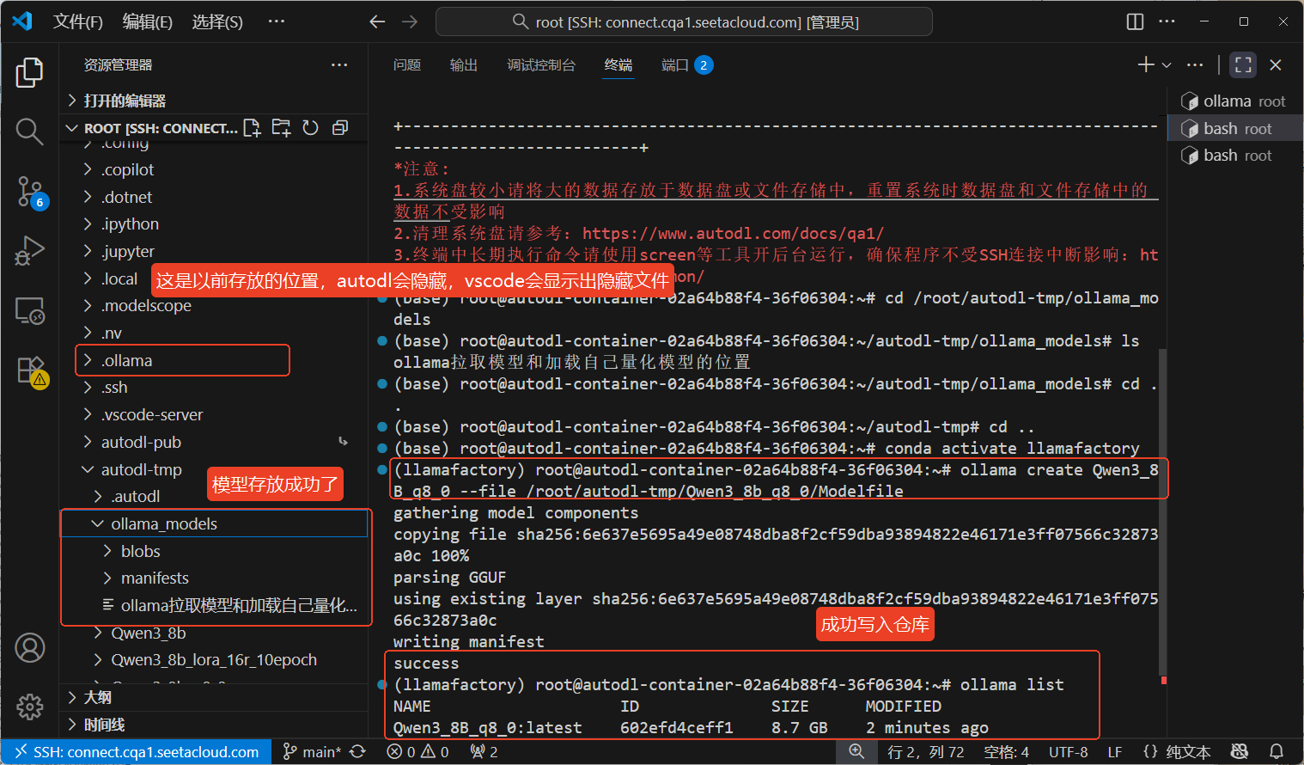This screenshot has height=765, width=1304.
Task: Select the last bash root terminal instance
Action: click(1235, 156)
